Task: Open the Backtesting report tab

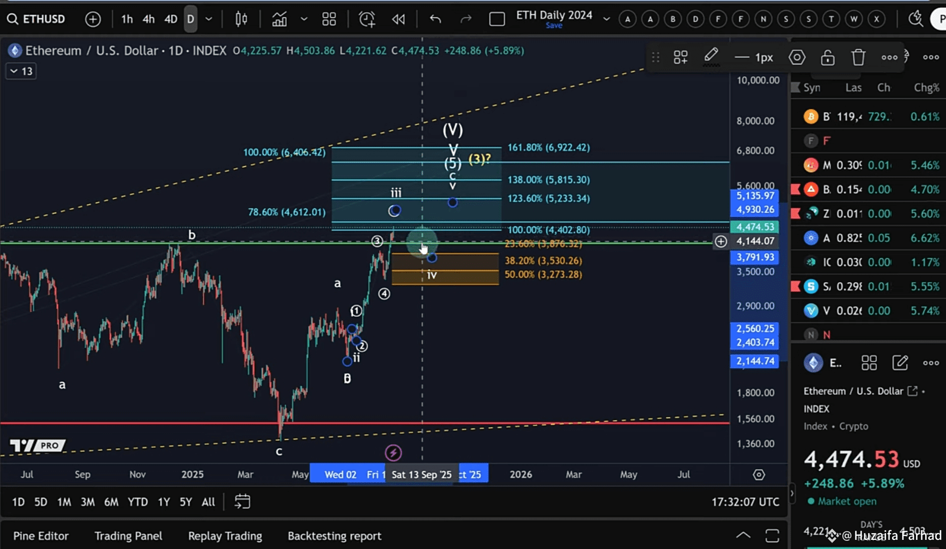Action: (334, 536)
